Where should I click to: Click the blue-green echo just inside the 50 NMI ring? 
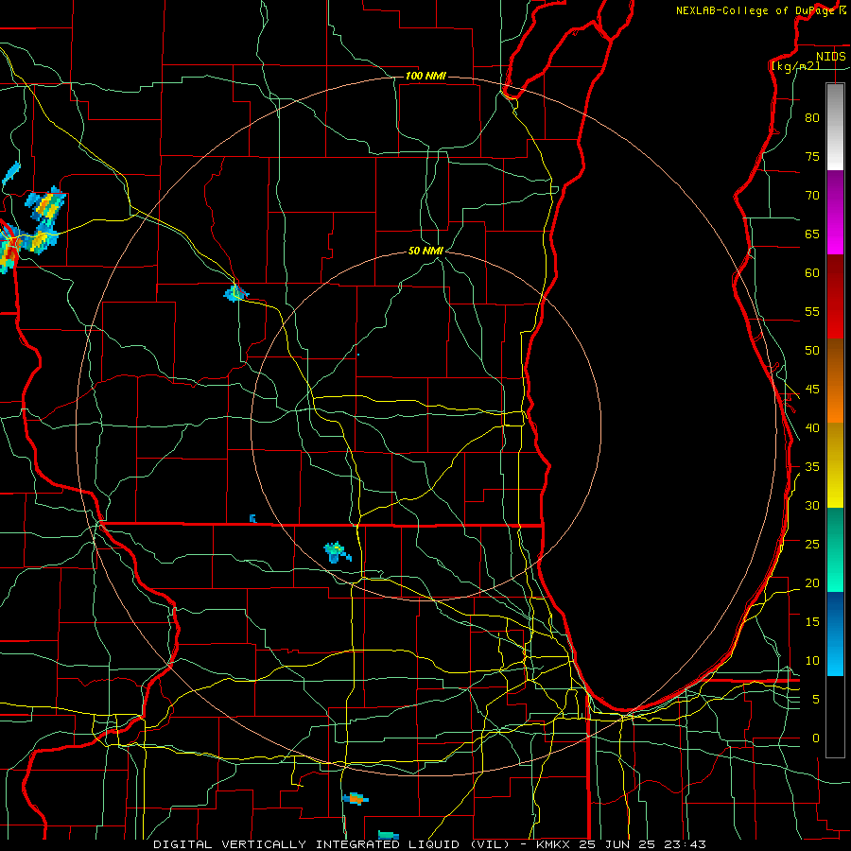[x=337, y=552]
